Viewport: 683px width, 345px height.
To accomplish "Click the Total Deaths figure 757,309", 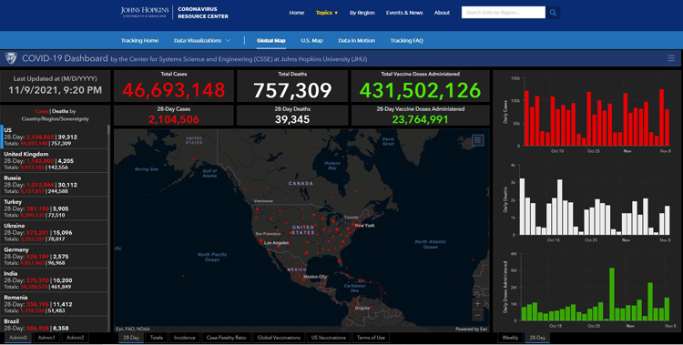I will tap(292, 90).
